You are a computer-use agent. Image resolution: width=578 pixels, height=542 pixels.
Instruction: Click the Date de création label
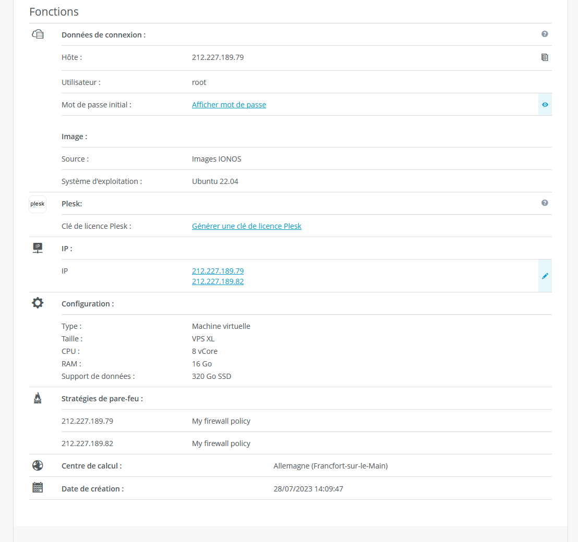92,489
